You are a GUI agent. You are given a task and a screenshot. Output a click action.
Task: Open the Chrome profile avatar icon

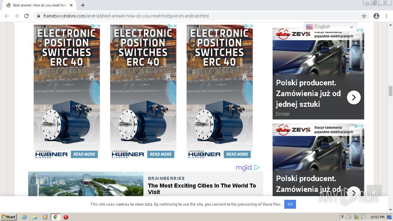[x=376, y=16]
